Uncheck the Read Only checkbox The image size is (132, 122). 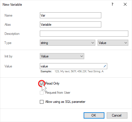42,83
